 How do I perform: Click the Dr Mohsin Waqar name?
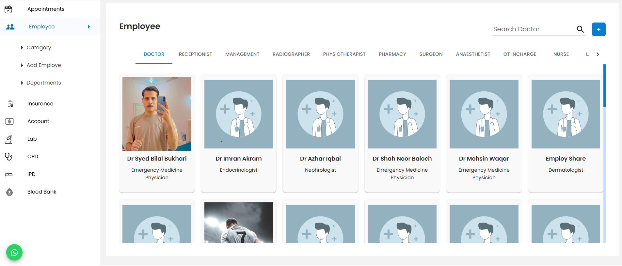[x=484, y=159]
